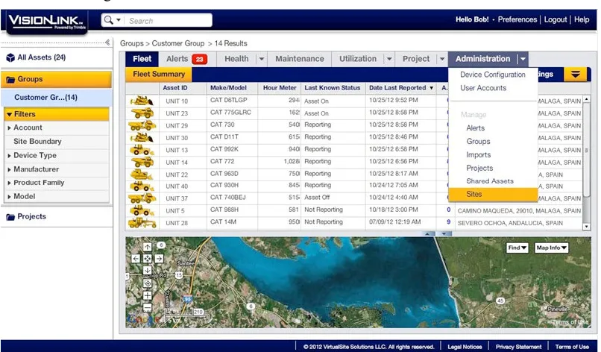Open the Health tab dropdown arrow
This screenshot has height=352, width=601.
pos(262,59)
